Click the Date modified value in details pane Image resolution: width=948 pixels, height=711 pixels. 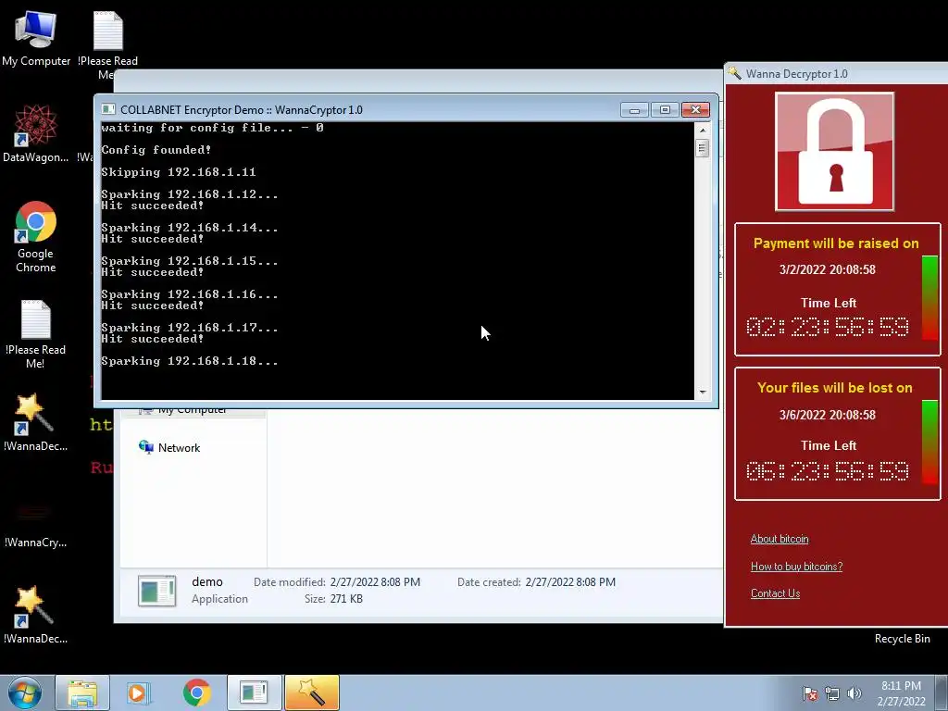[x=375, y=582]
